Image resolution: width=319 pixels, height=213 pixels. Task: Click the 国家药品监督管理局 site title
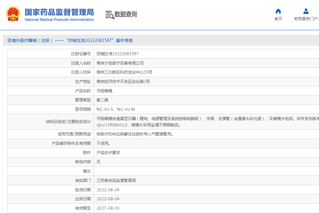59,12
